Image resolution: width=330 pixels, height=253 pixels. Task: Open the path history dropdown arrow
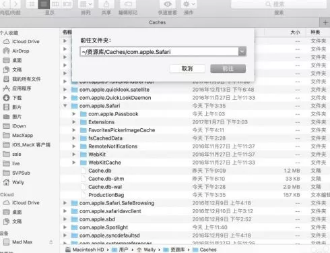coord(242,52)
